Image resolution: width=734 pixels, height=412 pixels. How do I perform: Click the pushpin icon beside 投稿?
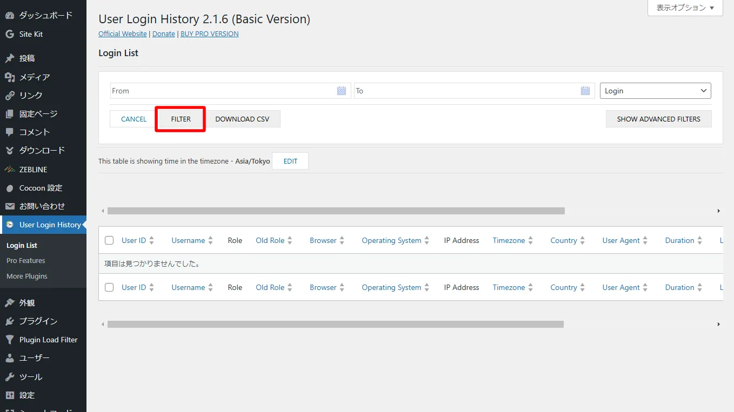(x=9, y=58)
